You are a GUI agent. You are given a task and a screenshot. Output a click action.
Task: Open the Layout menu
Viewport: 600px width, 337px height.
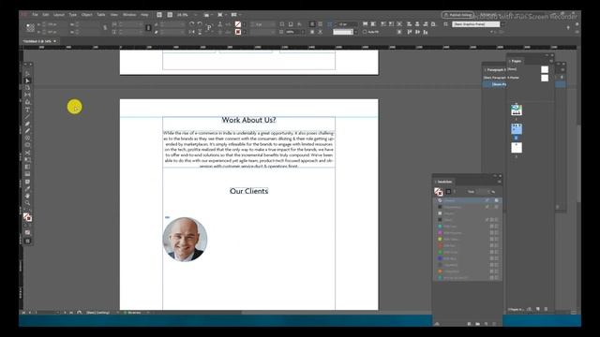point(59,15)
